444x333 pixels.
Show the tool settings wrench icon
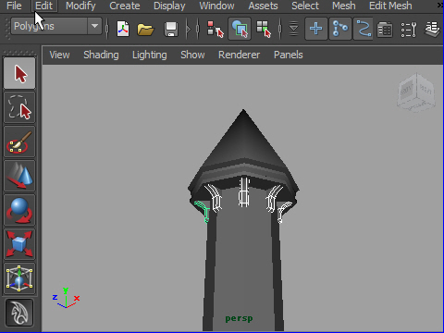pos(409,30)
